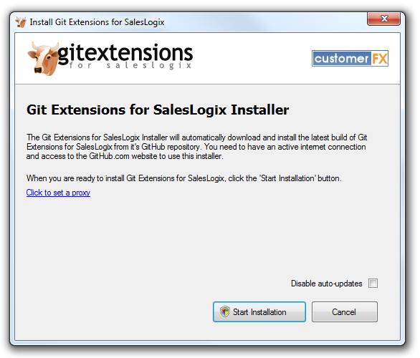The image size is (420, 358).
Task: Close the installer window with the X button
Action: point(384,19)
